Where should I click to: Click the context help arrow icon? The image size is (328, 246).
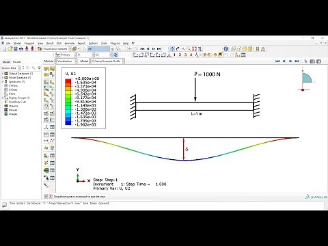(x=133, y=43)
